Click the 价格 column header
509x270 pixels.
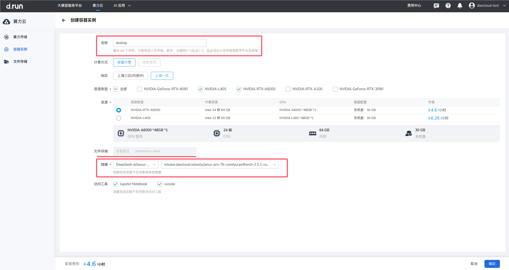[431, 102]
